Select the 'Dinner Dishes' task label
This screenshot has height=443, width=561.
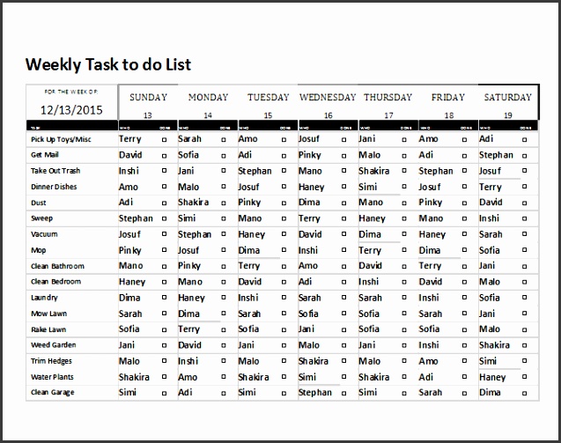(x=54, y=187)
